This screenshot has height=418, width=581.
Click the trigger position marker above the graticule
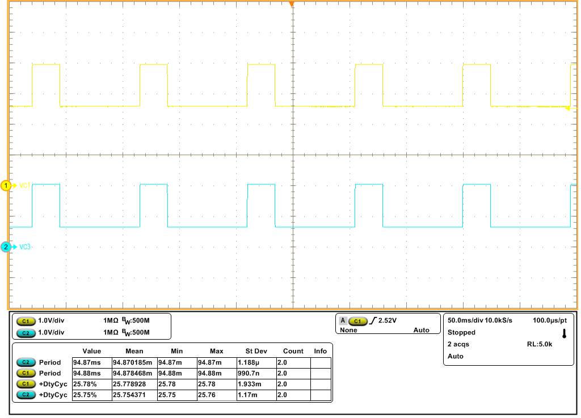(x=292, y=5)
